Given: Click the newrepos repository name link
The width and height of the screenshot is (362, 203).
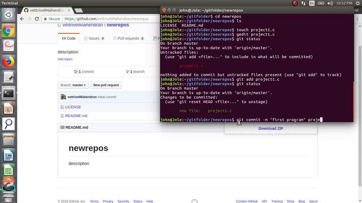Looking at the screenshot, I should tap(118, 25).
